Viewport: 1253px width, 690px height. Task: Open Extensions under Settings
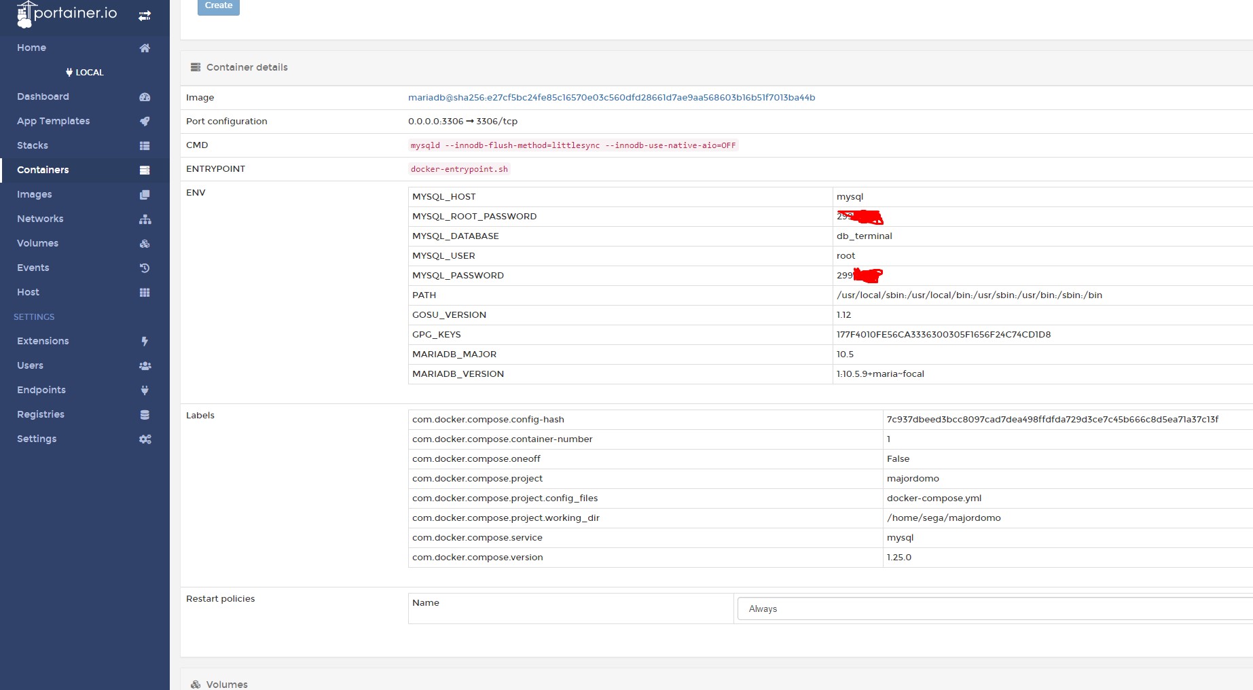tap(42, 341)
